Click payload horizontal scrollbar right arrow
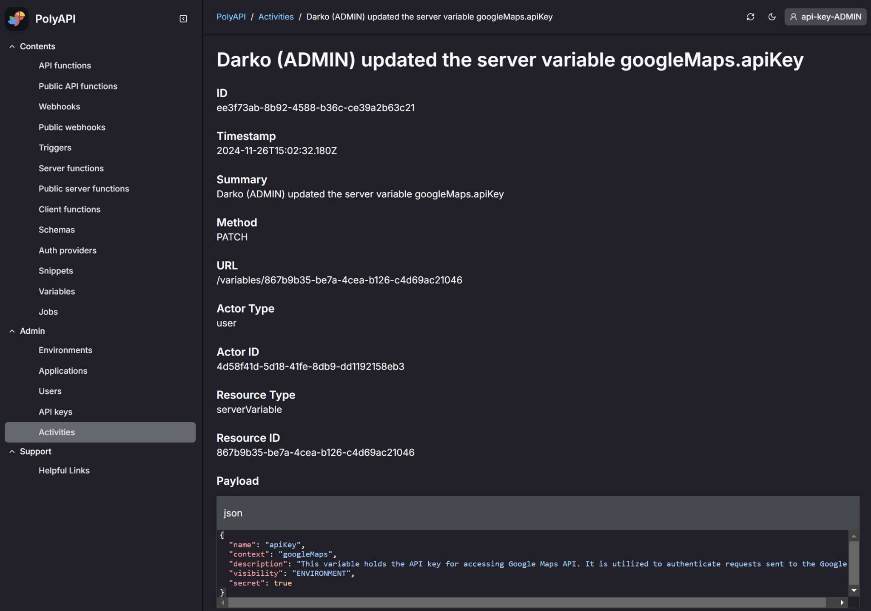This screenshot has height=611, width=871. click(x=842, y=602)
